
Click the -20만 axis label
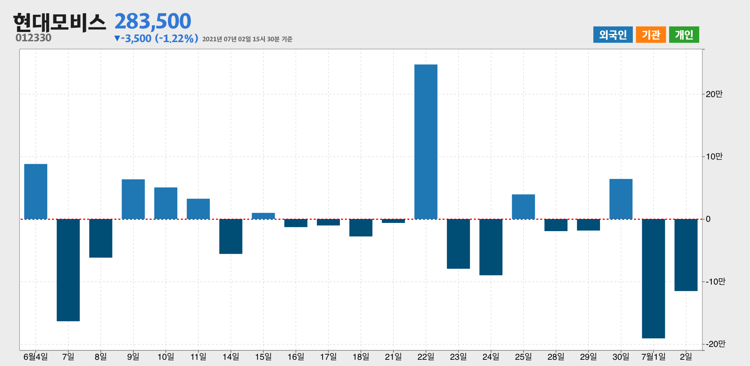716,344
